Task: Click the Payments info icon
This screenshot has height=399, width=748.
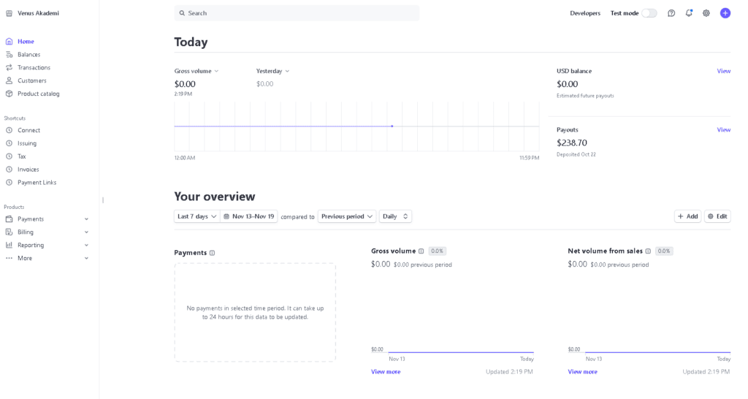Action: pyautogui.click(x=213, y=253)
